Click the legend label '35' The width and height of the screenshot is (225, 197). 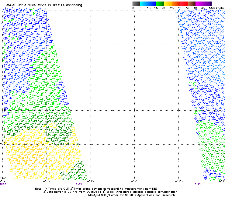(187, 8)
